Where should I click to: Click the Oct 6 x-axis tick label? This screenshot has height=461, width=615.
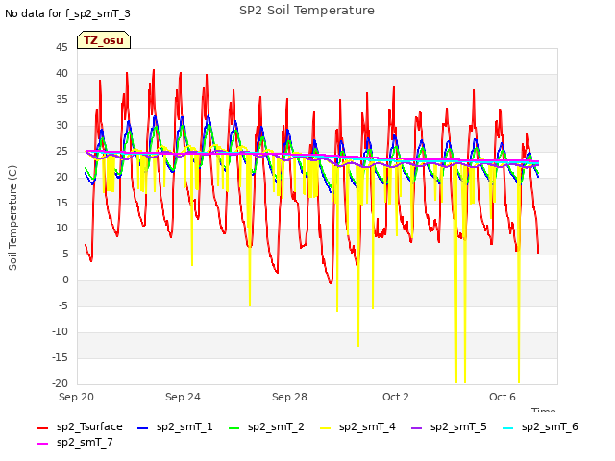click(503, 397)
